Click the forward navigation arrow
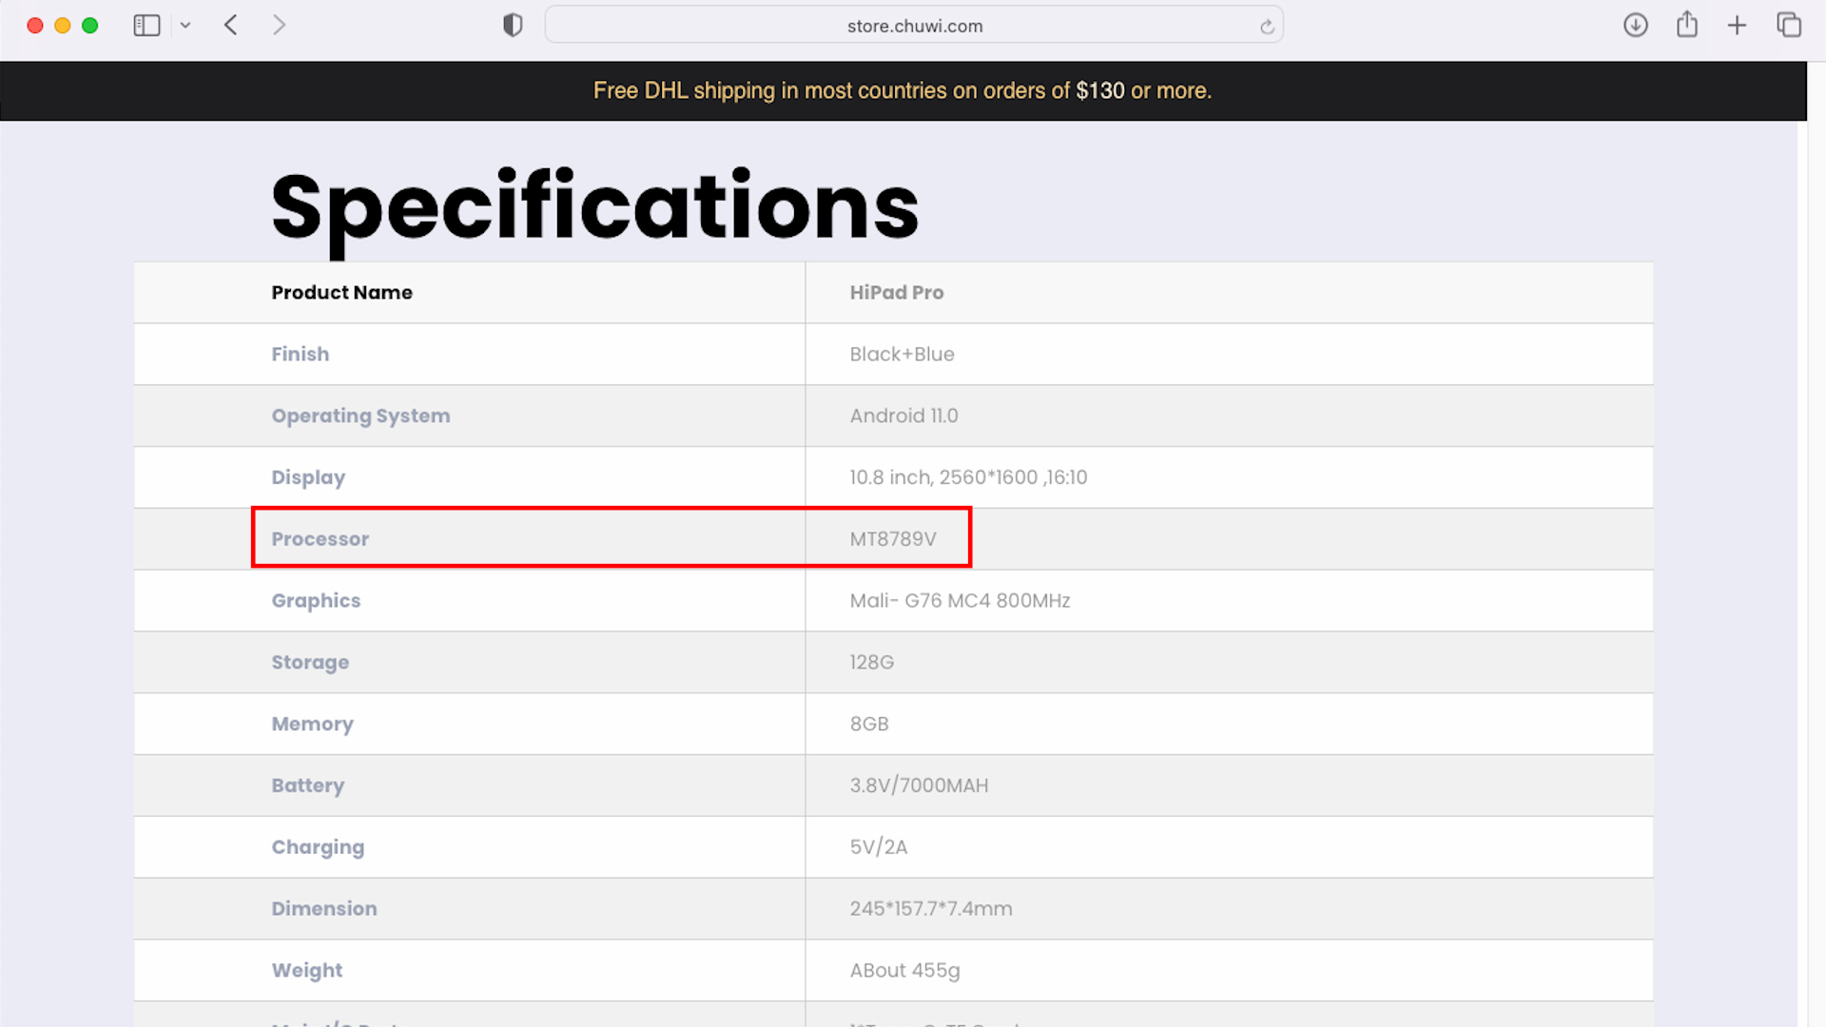The image size is (1826, 1027). tap(279, 26)
